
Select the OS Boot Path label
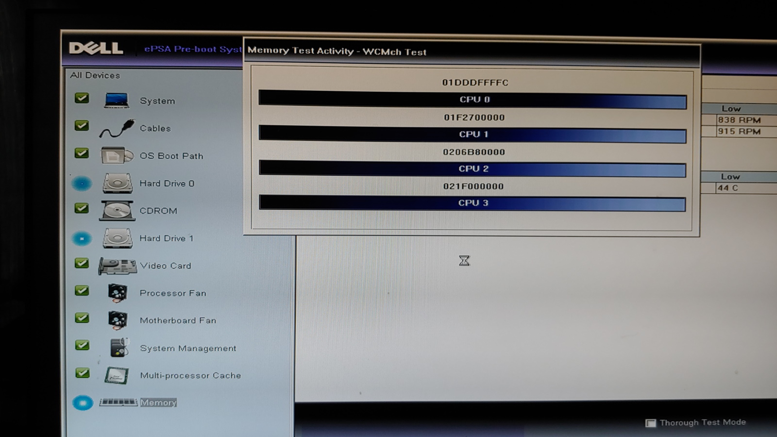pos(171,156)
